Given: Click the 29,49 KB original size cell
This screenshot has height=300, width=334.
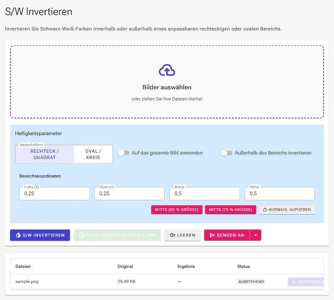Looking at the screenshot, I should tap(127, 282).
